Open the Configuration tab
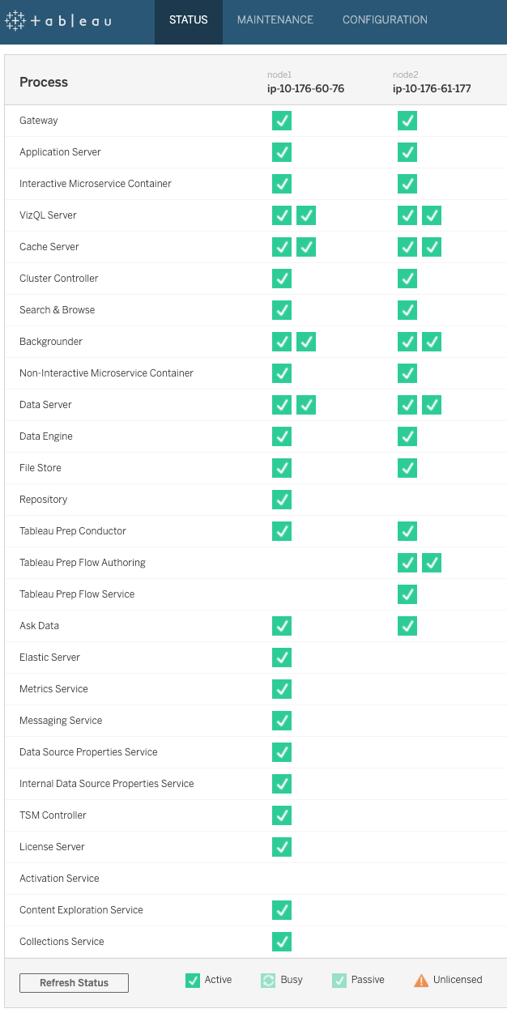 [385, 20]
